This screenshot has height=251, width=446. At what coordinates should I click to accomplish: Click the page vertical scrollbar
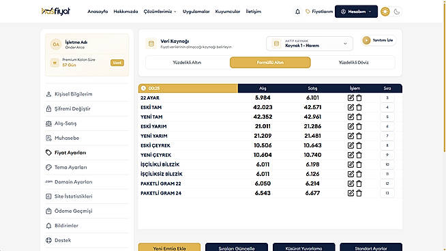pyautogui.click(x=445, y=77)
